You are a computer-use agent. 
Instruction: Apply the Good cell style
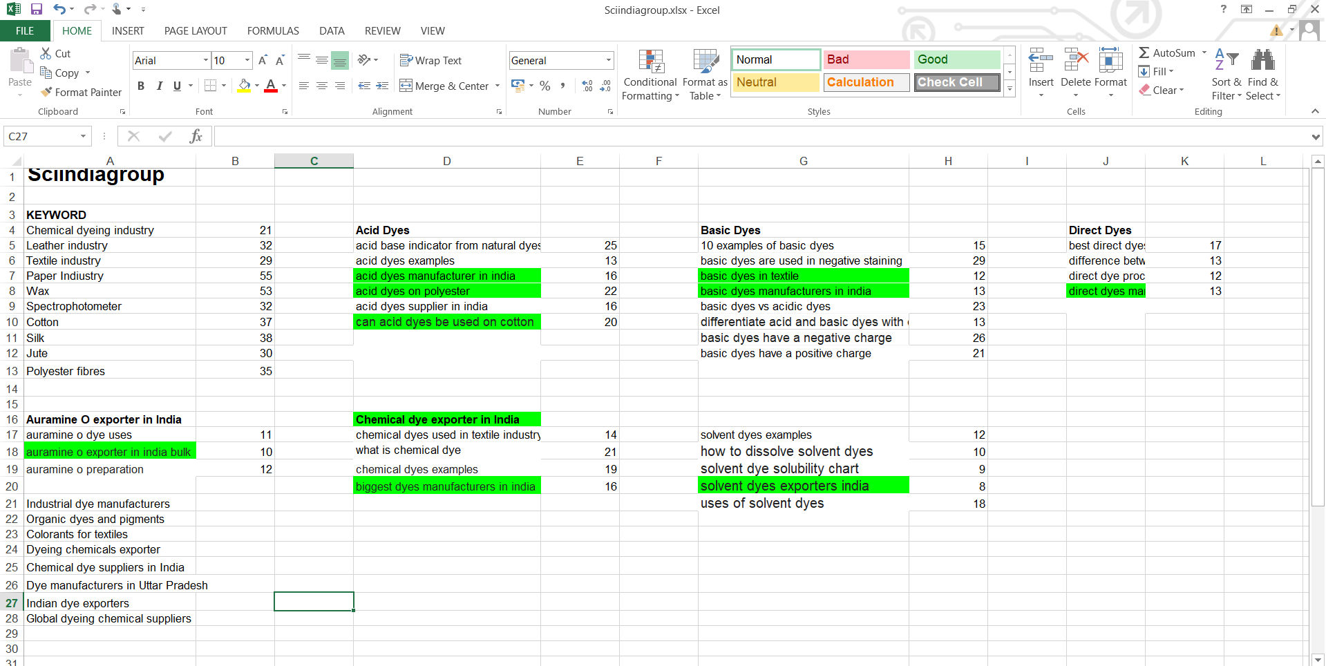tap(956, 59)
